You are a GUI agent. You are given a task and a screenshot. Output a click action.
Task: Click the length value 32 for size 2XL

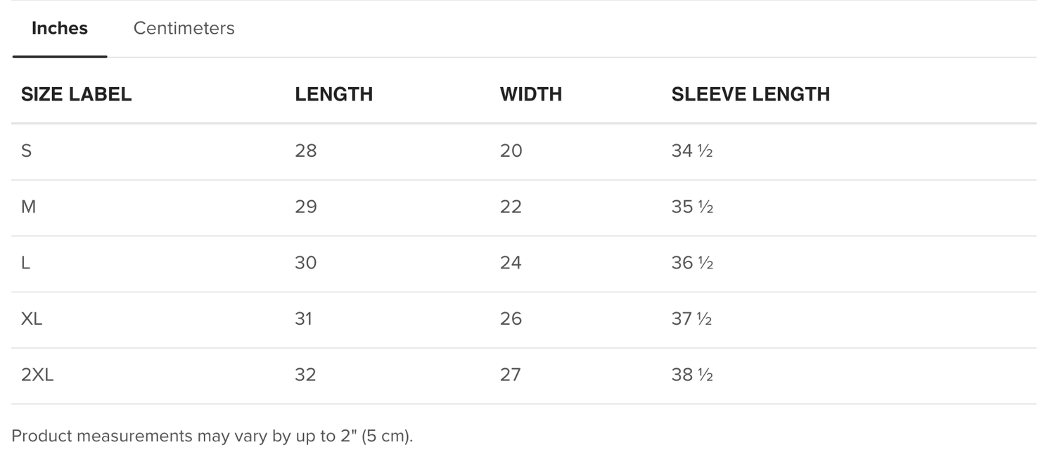306,375
